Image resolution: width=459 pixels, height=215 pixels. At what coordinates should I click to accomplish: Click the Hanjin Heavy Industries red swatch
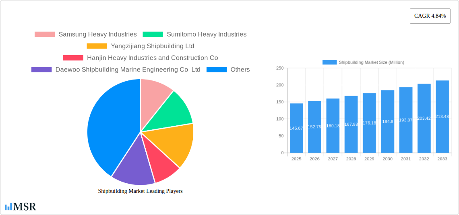point(73,58)
